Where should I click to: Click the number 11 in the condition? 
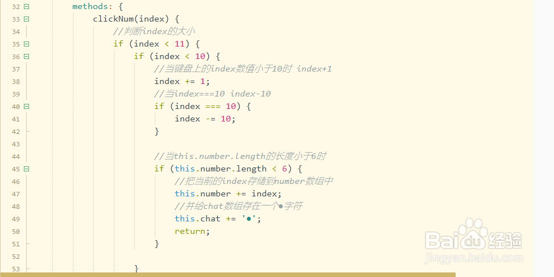[180, 44]
